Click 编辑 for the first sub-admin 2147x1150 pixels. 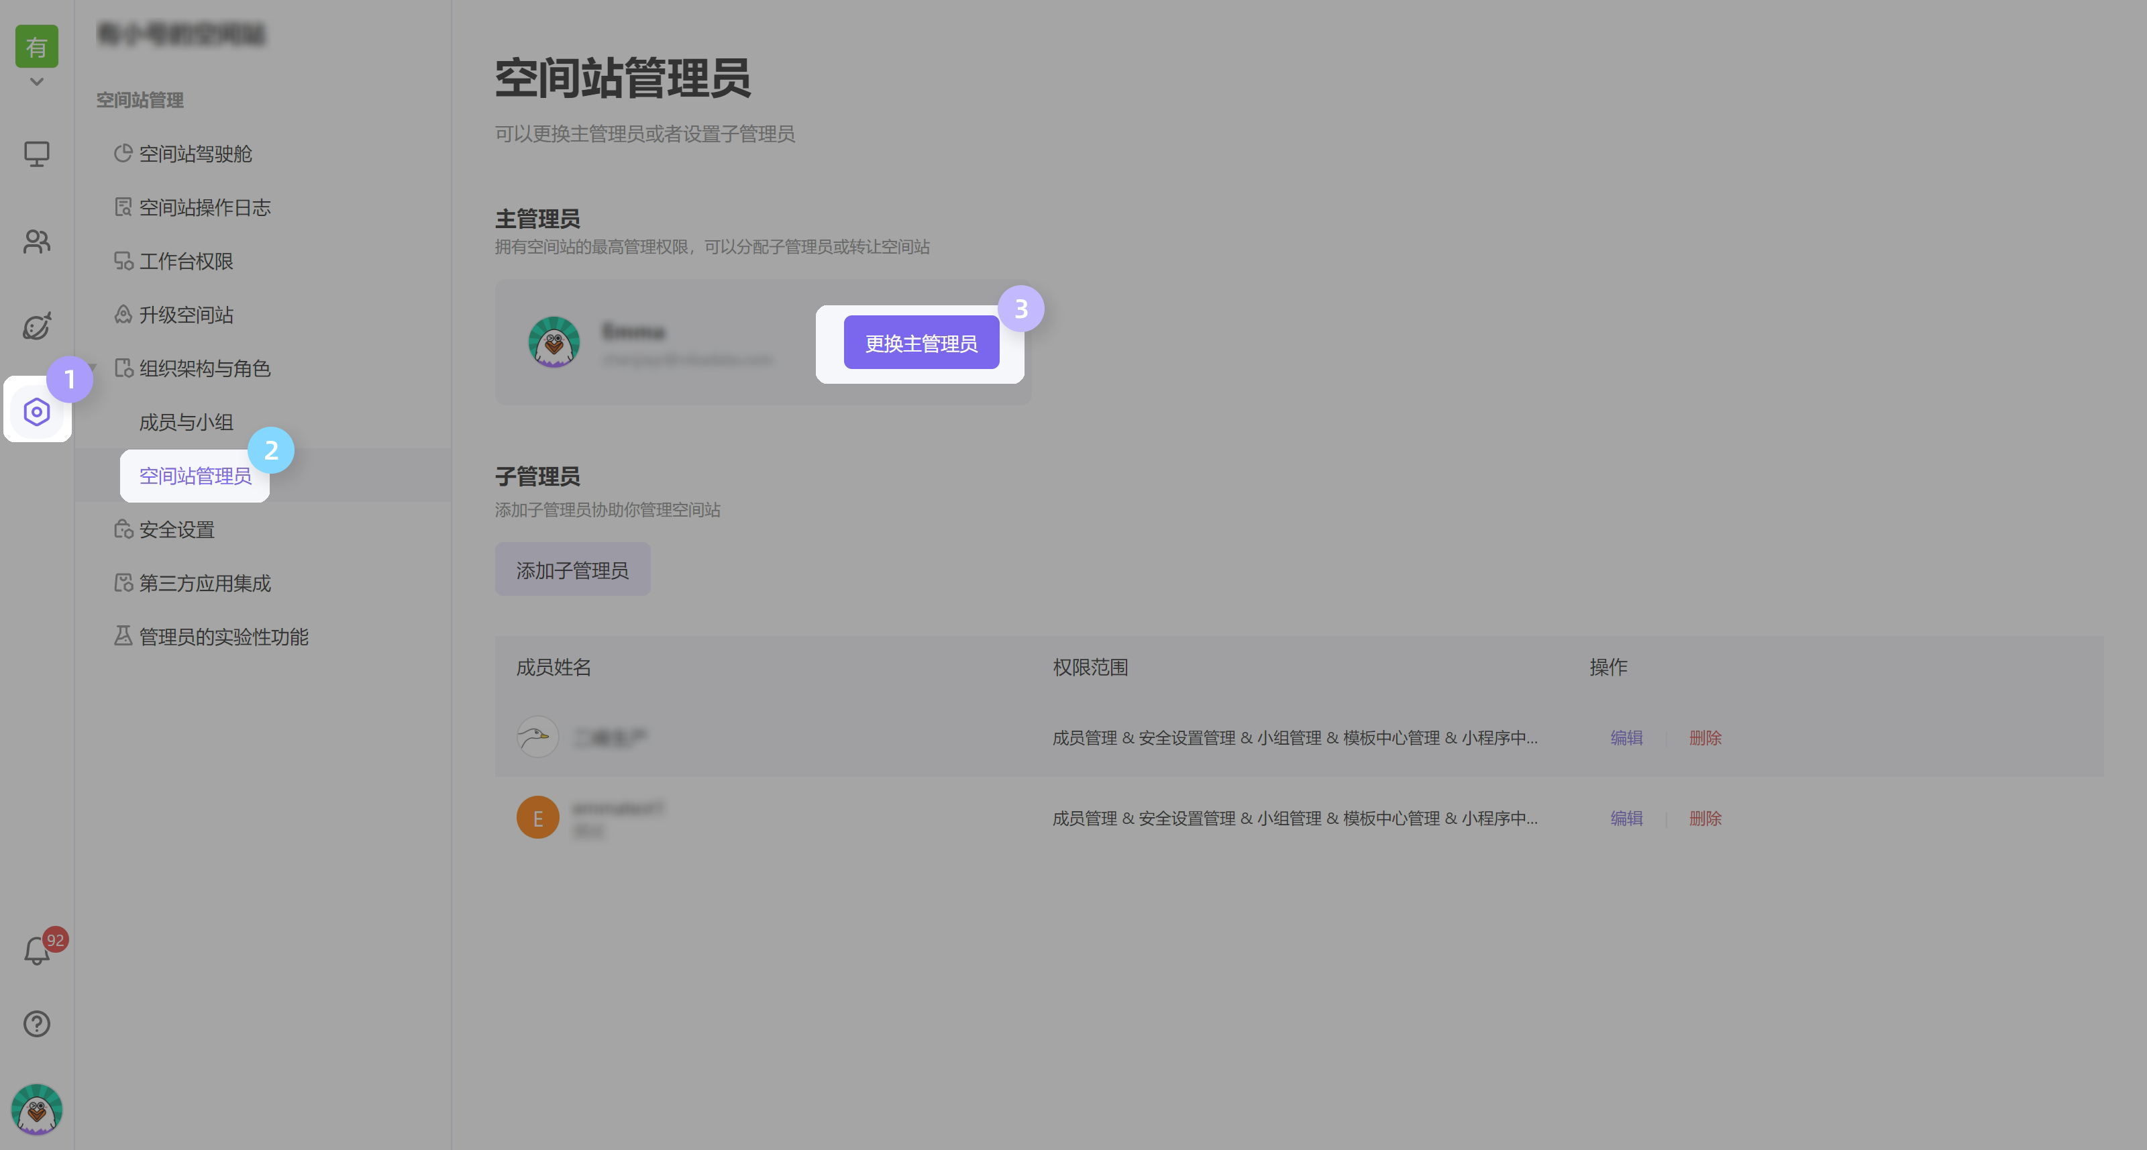tap(1626, 737)
